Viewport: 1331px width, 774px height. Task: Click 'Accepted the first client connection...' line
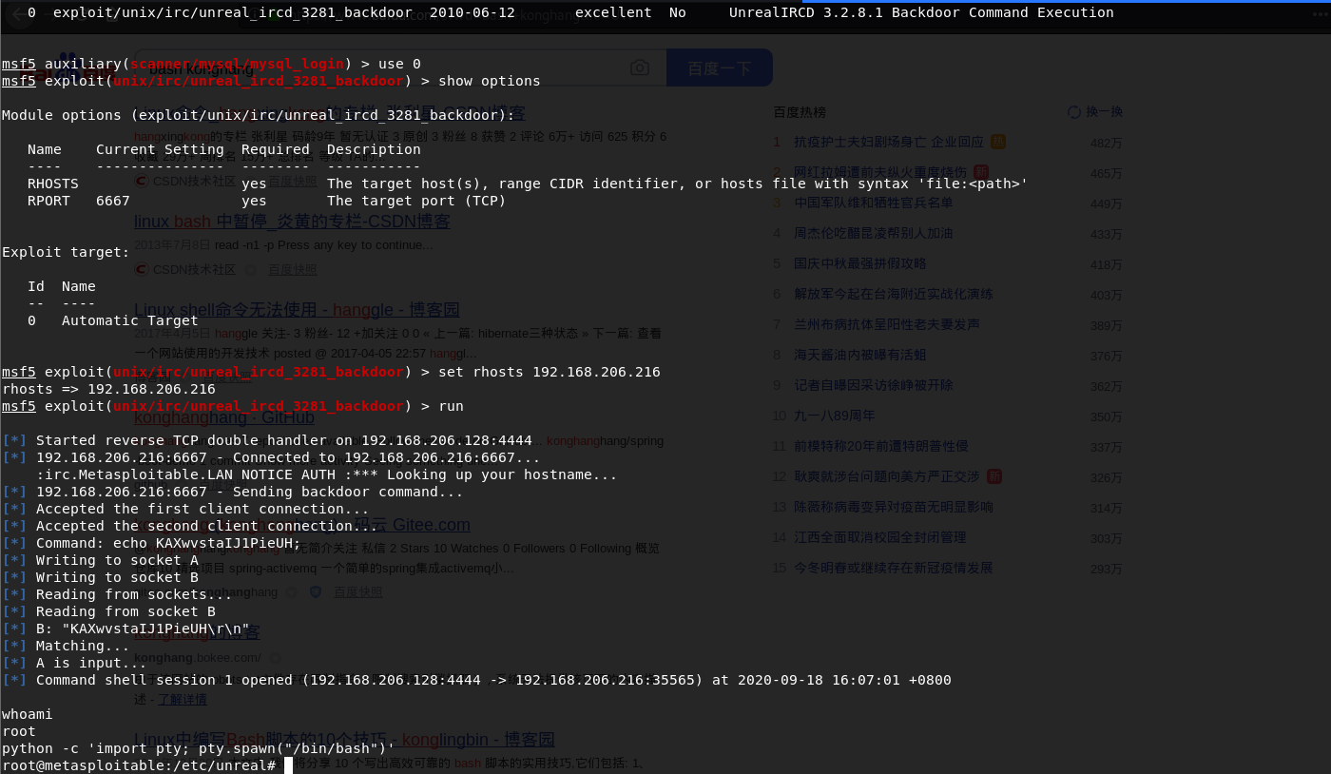185,509
